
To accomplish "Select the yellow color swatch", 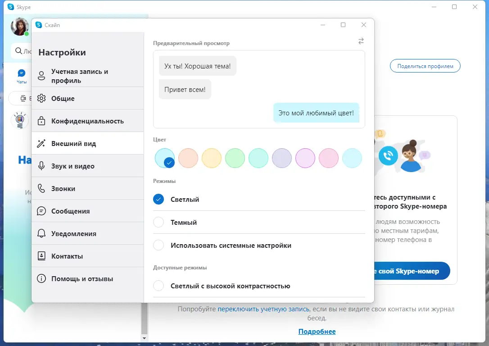I will click(212, 158).
